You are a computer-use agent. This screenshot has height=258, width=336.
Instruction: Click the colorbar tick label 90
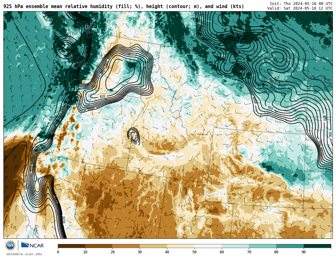[x=304, y=252]
